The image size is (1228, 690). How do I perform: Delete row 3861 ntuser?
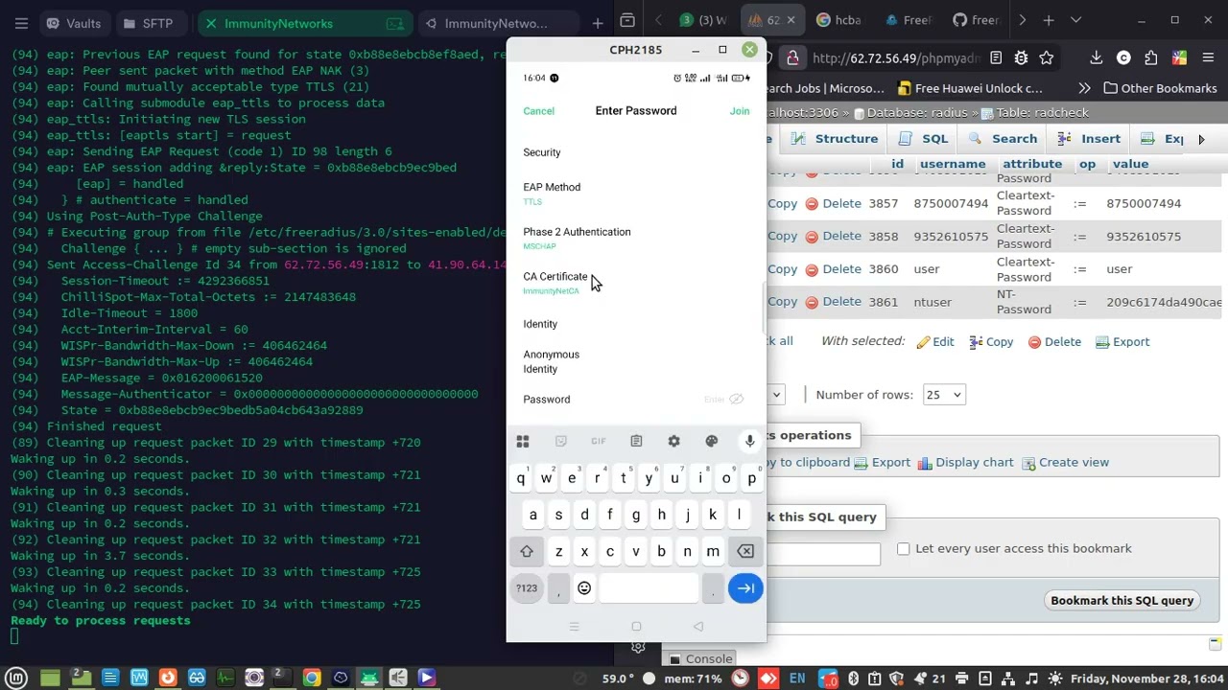[x=833, y=302]
